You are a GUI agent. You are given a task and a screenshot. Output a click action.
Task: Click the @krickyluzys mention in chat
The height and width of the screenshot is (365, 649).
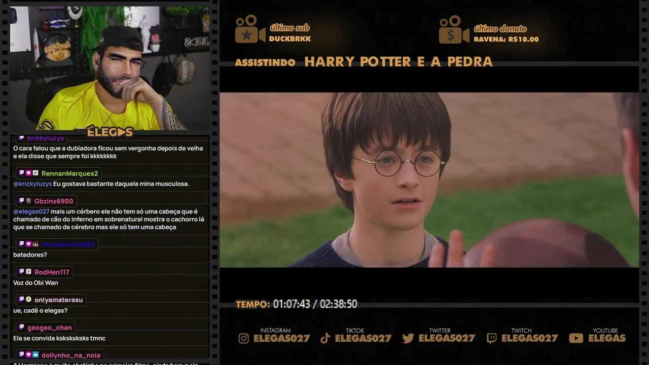(32, 184)
